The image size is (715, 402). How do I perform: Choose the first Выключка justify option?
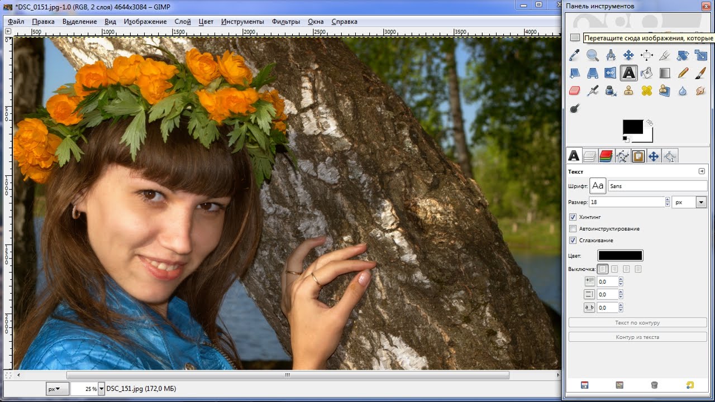pos(603,269)
